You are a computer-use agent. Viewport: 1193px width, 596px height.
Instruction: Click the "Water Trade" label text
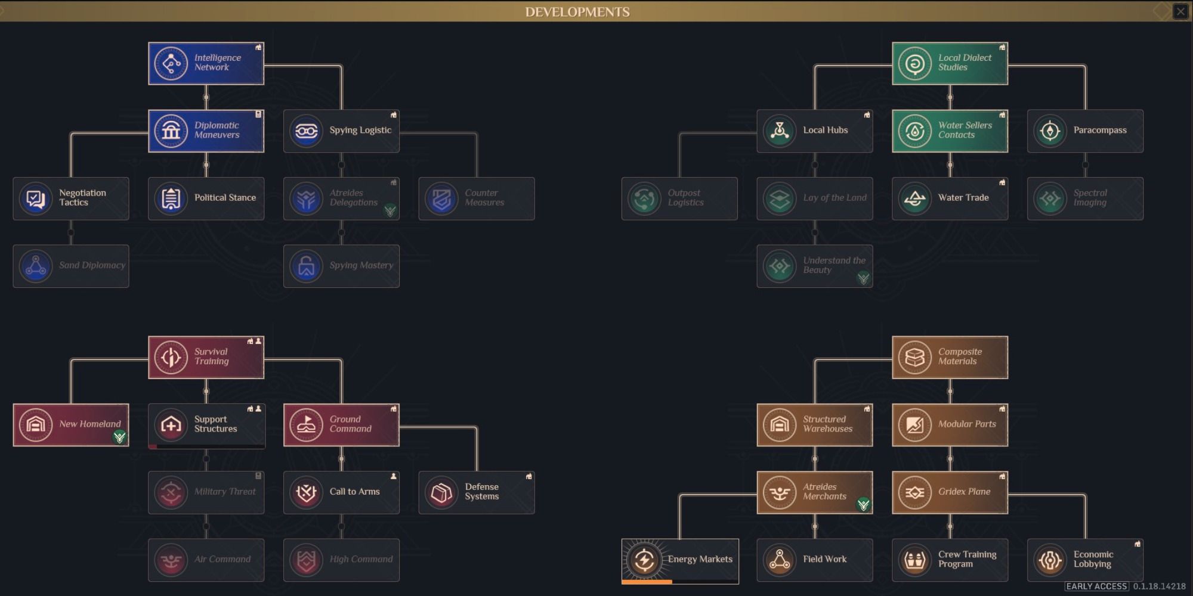pyautogui.click(x=963, y=198)
